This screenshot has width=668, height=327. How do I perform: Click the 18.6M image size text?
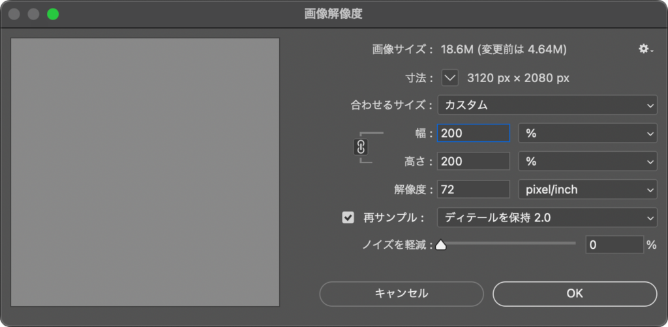(457, 50)
